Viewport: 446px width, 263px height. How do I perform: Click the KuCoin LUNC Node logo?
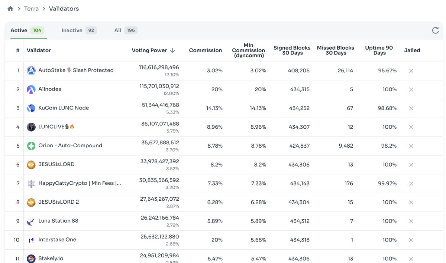(31, 108)
